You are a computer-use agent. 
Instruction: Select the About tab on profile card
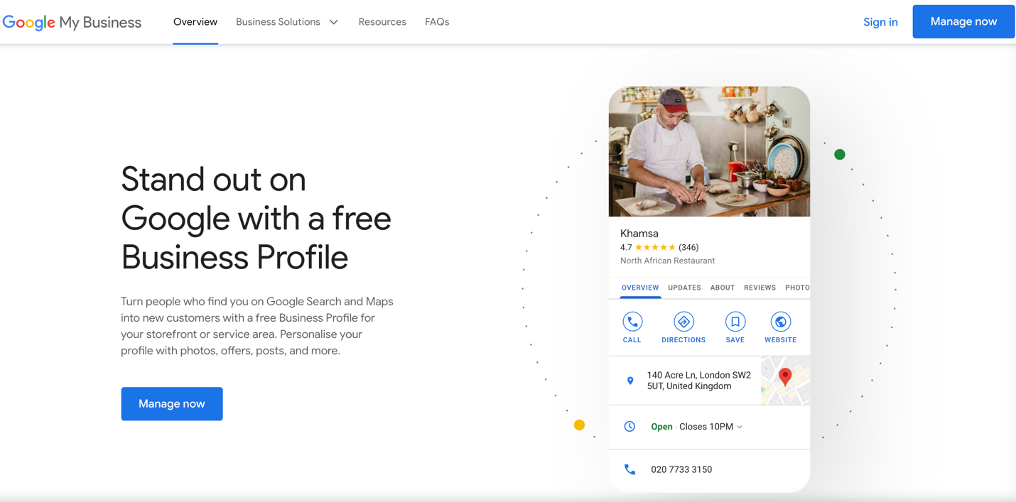(722, 288)
